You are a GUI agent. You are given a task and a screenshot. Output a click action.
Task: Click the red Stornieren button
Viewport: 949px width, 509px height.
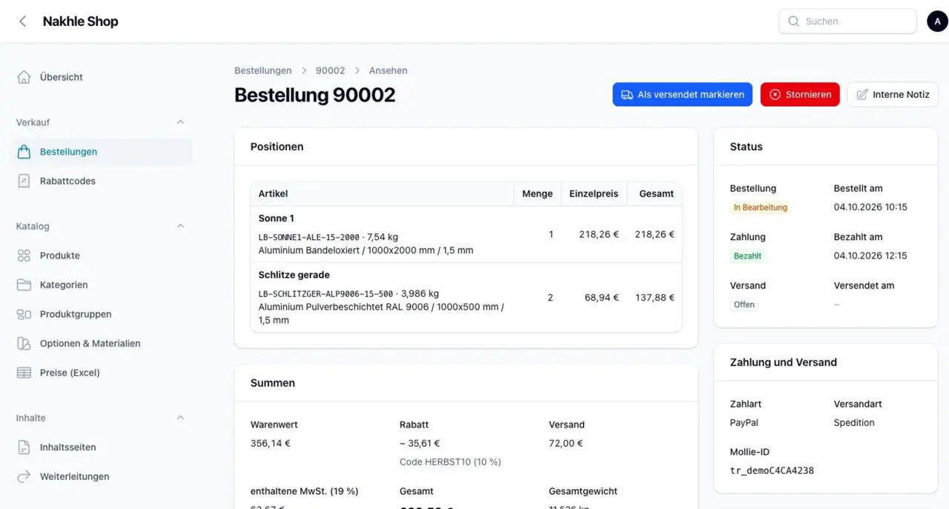[800, 95]
